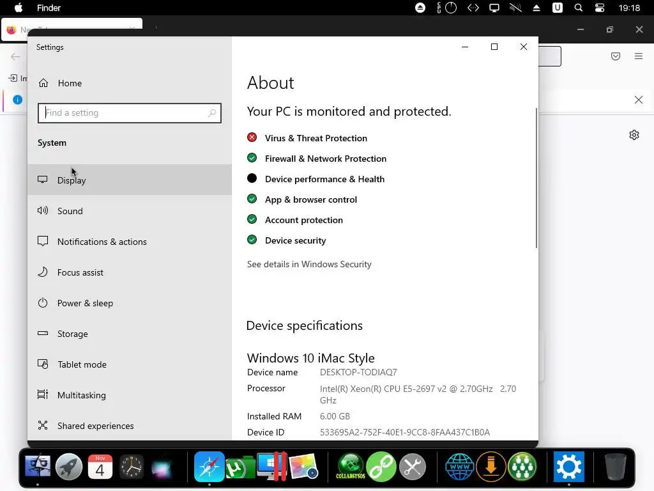Open See details in Windows Security link
This screenshot has height=491, width=654.
pyautogui.click(x=309, y=264)
